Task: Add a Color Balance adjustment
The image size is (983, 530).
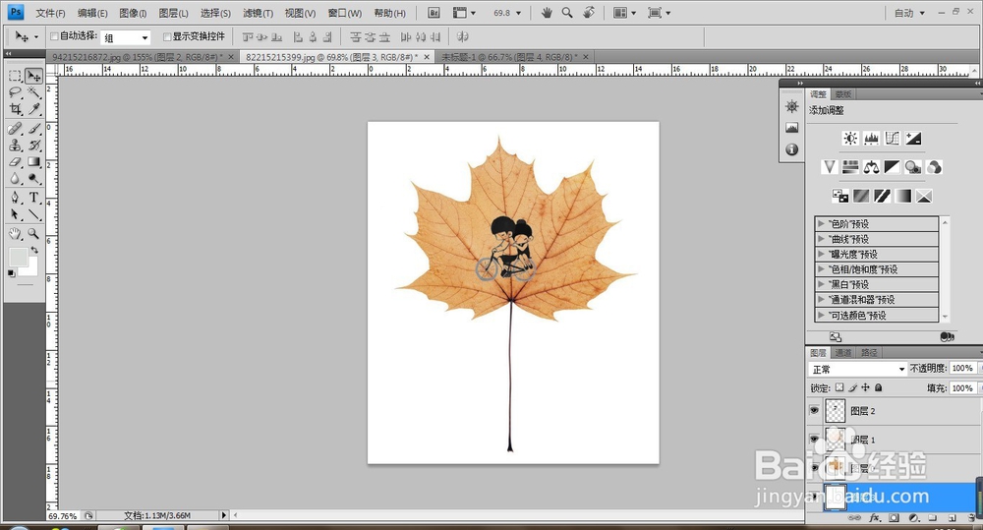Action: pyautogui.click(x=871, y=167)
